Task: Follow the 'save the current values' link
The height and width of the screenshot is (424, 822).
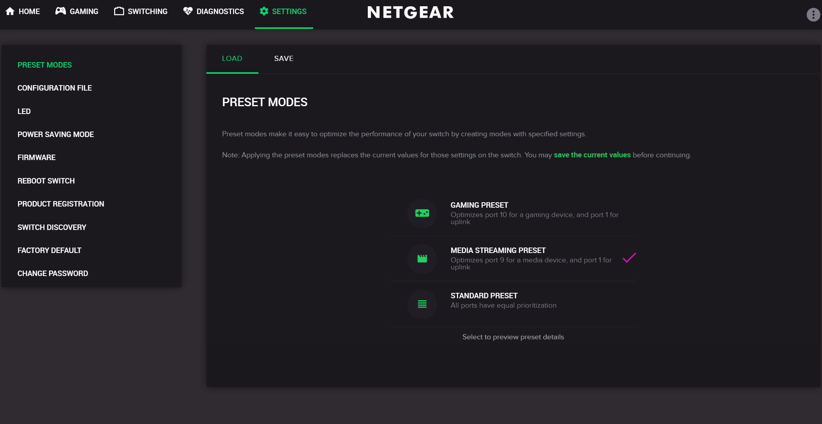Action: click(x=592, y=155)
